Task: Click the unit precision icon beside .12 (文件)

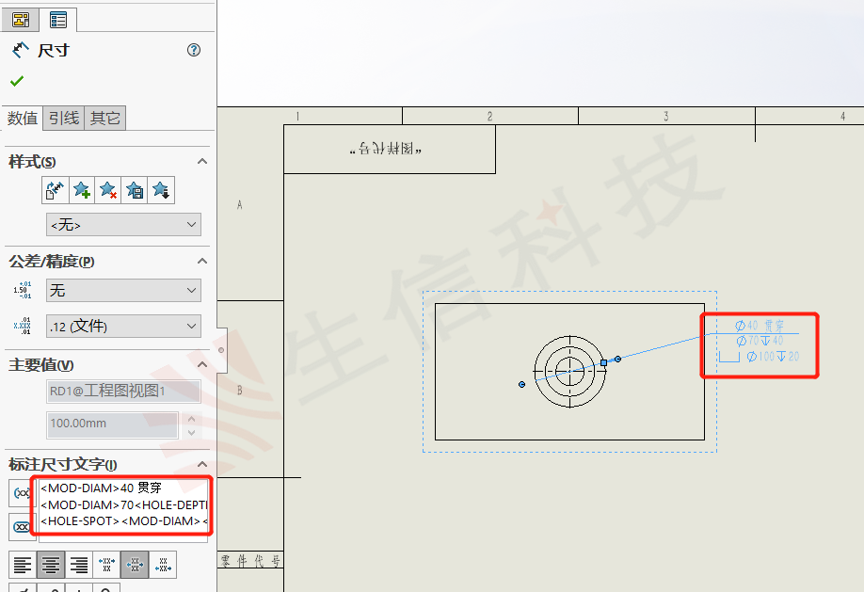Action: click(23, 326)
